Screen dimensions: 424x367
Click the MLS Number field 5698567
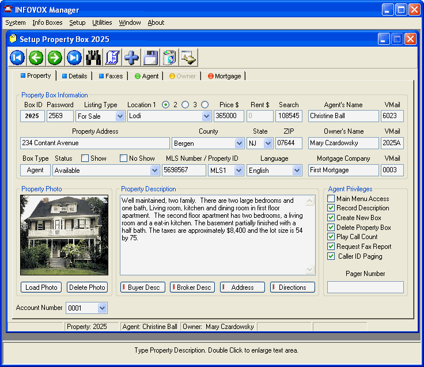(184, 170)
